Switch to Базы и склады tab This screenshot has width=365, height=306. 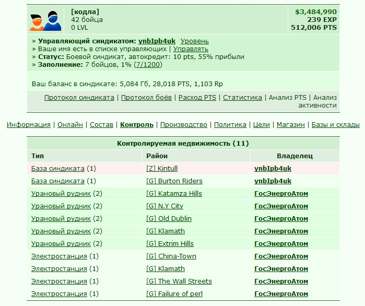click(x=336, y=125)
